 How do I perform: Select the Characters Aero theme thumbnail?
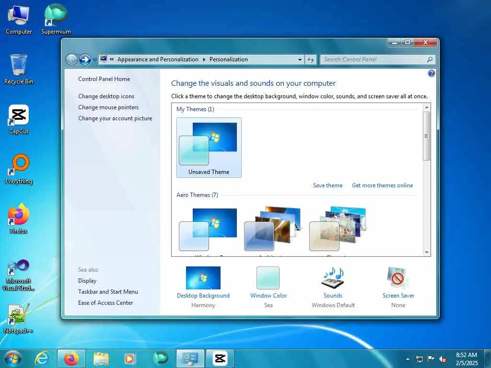point(338,230)
